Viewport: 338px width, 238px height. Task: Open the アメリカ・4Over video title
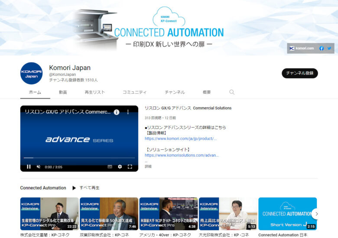[165, 235]
